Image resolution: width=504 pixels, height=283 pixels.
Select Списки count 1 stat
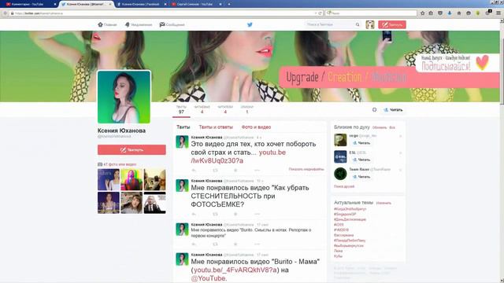tap(246, 110)
